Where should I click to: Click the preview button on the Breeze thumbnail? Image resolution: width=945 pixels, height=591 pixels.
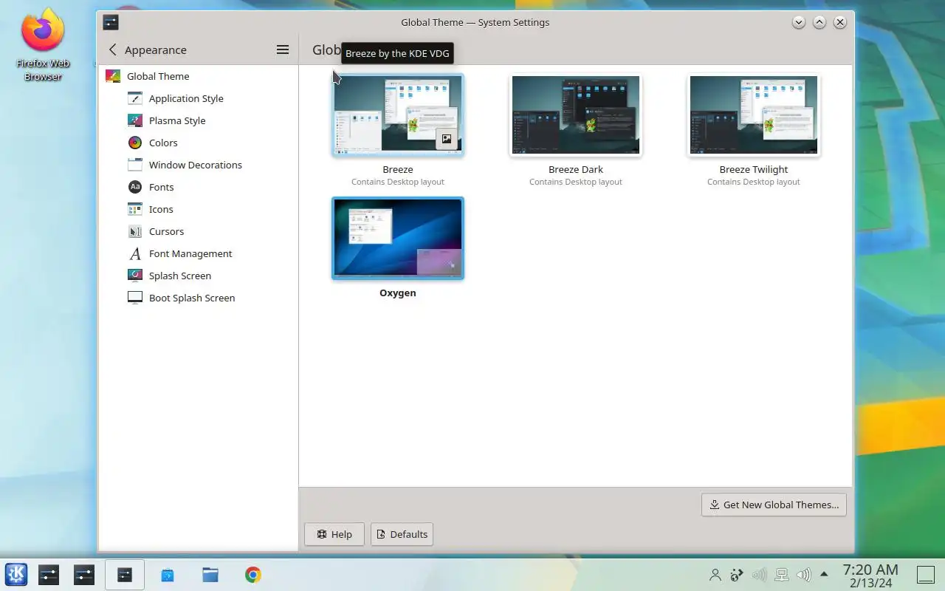447,139
